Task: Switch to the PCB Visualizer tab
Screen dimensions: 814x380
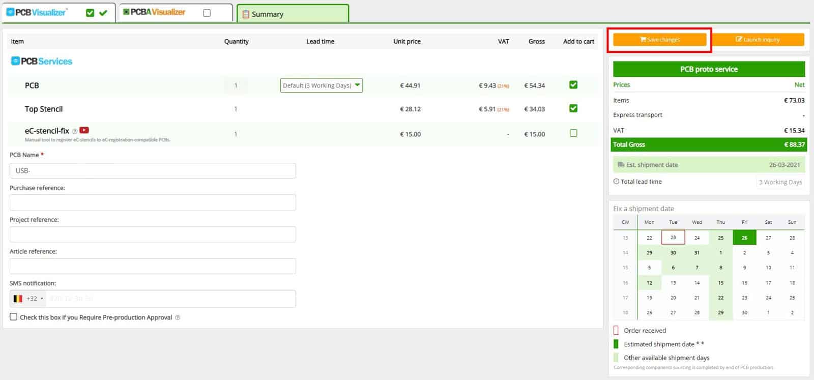Action: [59, 13]
